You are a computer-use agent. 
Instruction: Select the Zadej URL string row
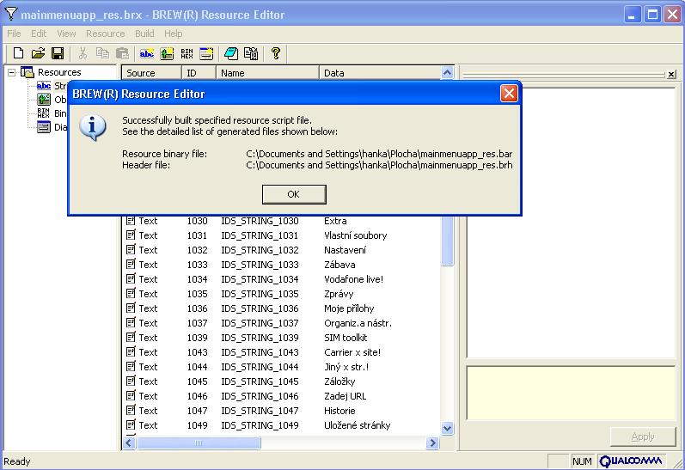pos(279,396)
